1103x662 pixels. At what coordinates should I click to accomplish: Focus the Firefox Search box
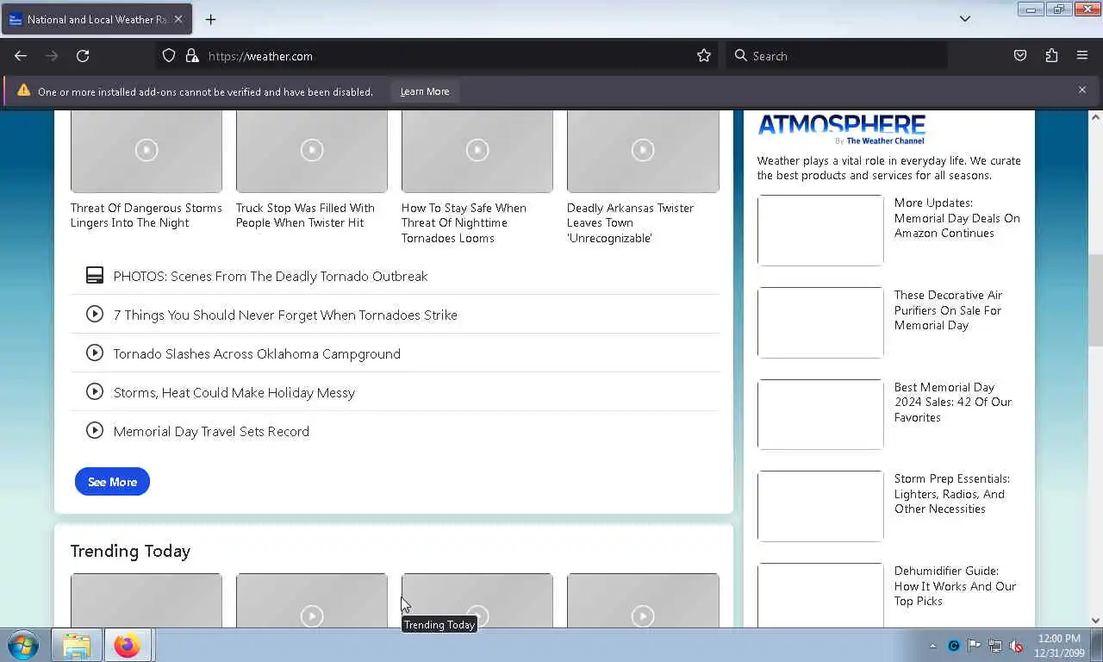[836, 56]
